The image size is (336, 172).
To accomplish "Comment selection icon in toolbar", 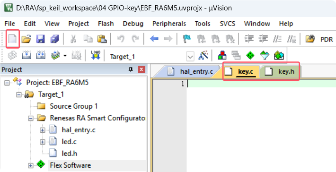I will click(277, 39).
